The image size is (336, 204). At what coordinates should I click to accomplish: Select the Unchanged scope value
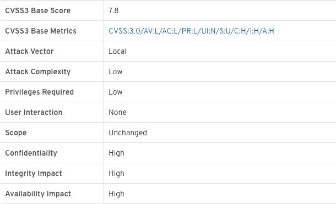[x=128, y=133]
